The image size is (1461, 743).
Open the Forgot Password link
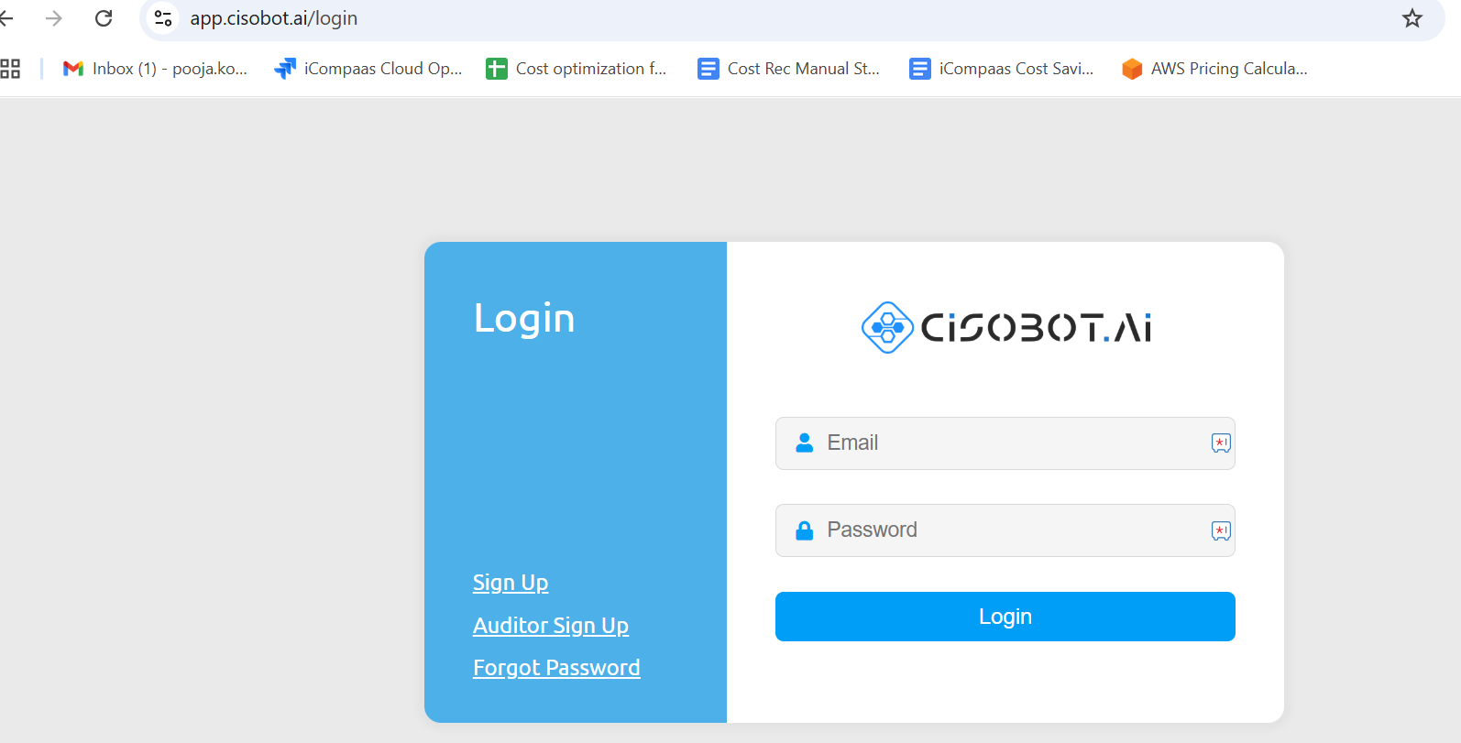(x=556, y=668)
